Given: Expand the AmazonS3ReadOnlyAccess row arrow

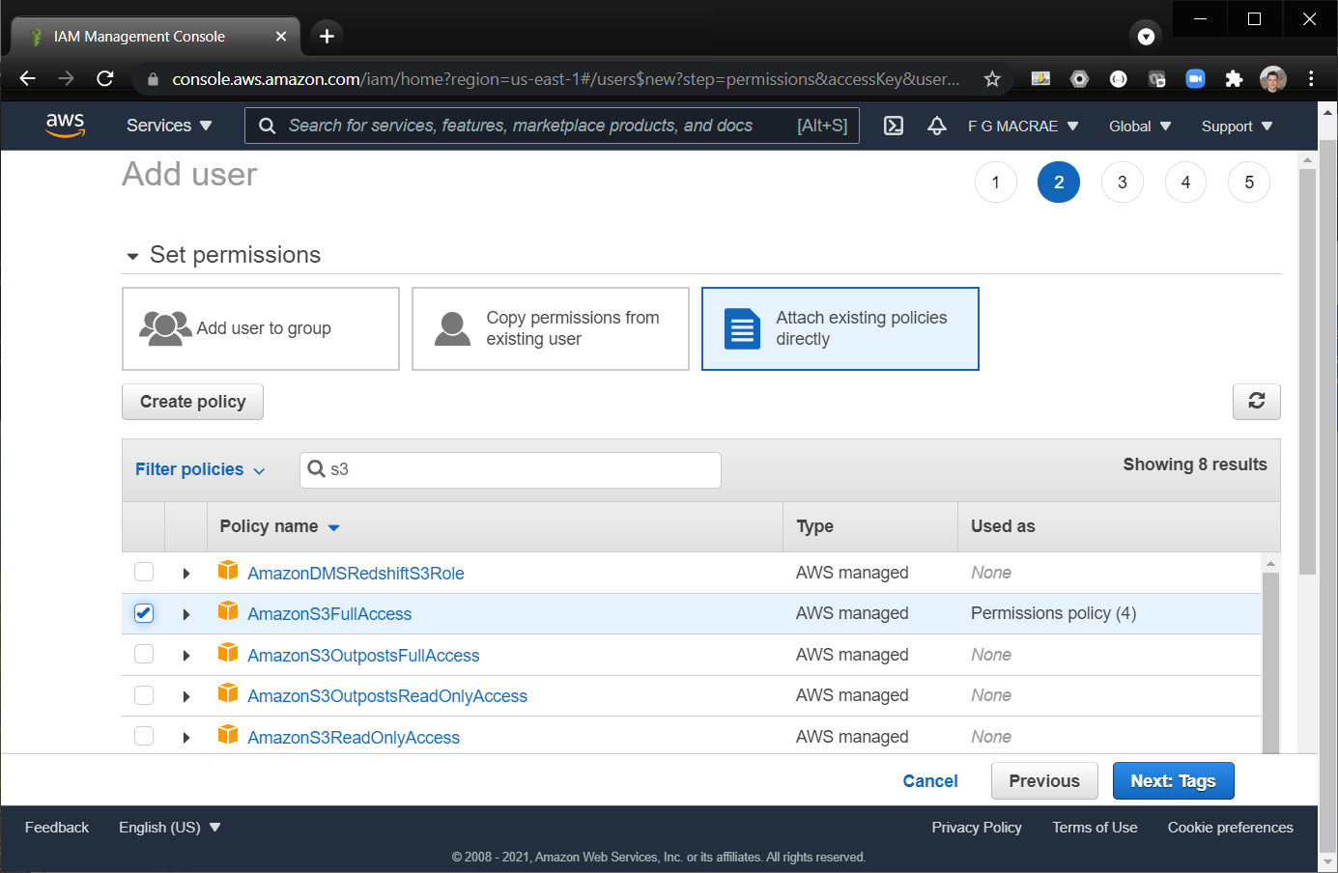Looking at the screenshot, I should (x=186, y=738).
